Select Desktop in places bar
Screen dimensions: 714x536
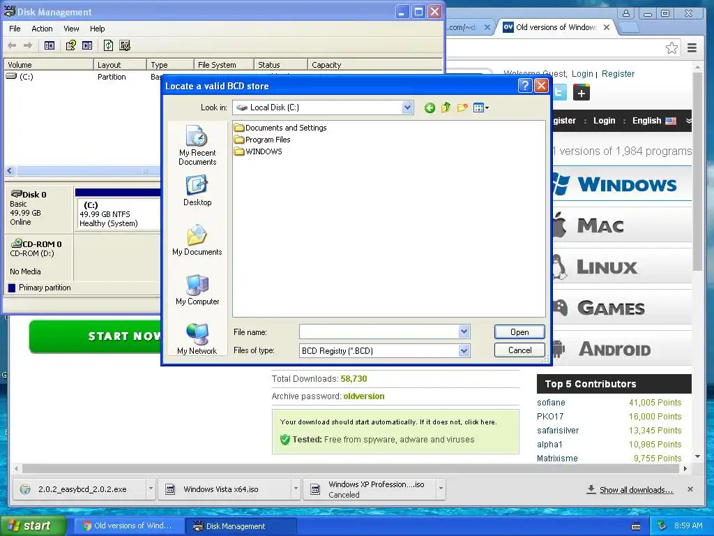197,191
